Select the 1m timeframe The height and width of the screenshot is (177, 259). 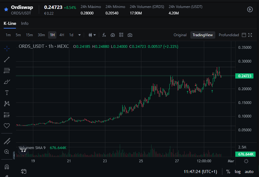(8, 35)
